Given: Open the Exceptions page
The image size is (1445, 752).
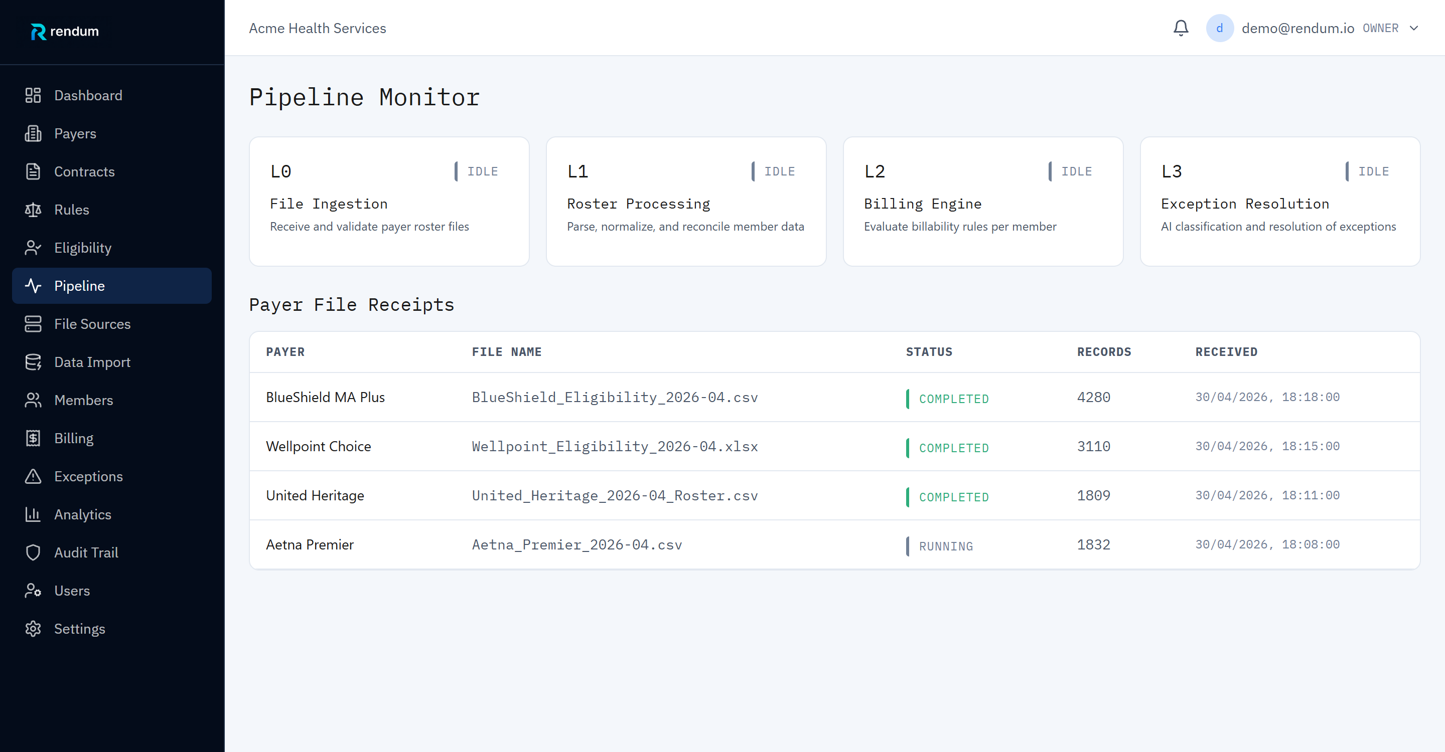Looking at the screenshot, I should pyautogui.click(x=111, y=476).
